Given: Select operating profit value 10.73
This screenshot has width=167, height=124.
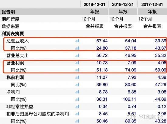Looking at the screenshot, I should tap(102, 63).
